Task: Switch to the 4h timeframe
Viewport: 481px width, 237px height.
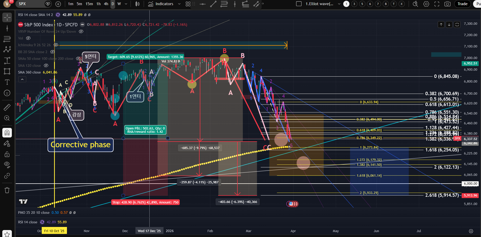Action: click(x=106, y=4)
